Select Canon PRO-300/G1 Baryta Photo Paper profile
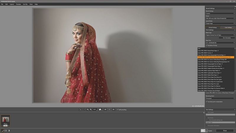This screenshot has height=133, width=236. (x=216, y=51)
